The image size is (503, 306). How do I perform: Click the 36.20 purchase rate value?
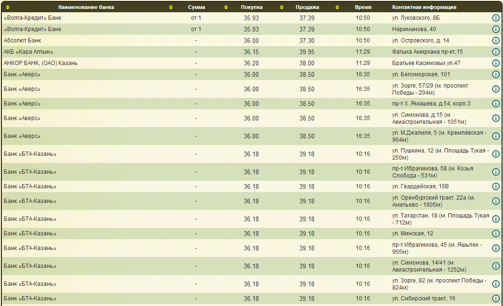(x=251, y=63)
